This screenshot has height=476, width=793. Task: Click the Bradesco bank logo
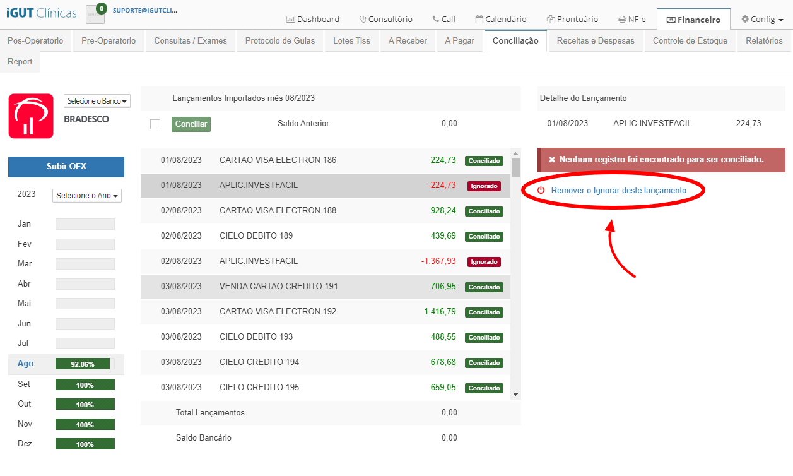(x=31, y=116)
